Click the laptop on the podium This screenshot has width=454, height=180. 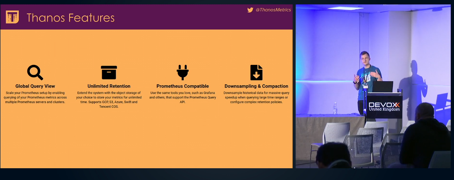(x=382, y=87)
